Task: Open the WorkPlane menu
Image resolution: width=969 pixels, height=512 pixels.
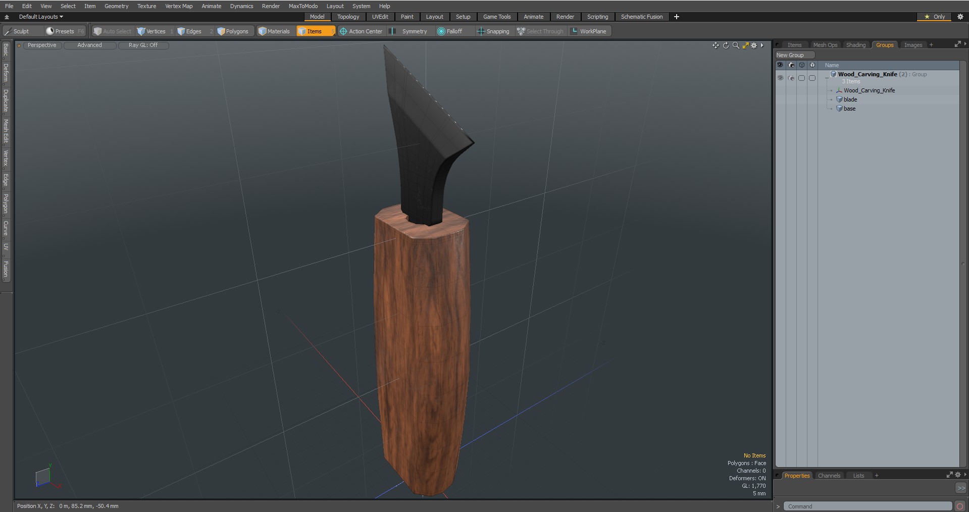Action: pos(589,31)
